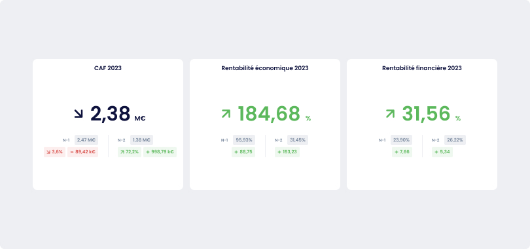Viewport: 530px width, 249px height.
Task: Select the CAF 2023 card title
Action: 108,68
